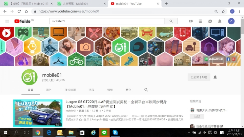Image resolution: width=244 pixels, height=137 pixels.
Task: Open the Windows Start menu
Action: pos(5,133)
